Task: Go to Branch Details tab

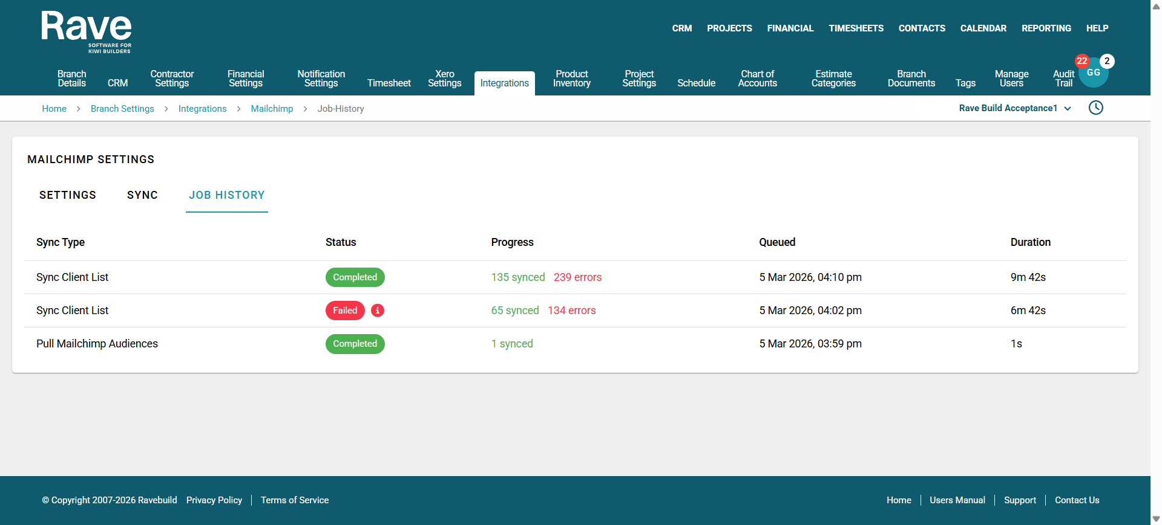Action: point(72,79)
